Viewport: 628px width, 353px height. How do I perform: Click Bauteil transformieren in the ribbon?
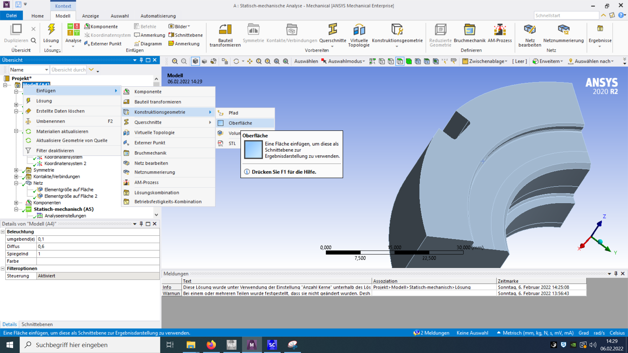[x=225, y=35]
